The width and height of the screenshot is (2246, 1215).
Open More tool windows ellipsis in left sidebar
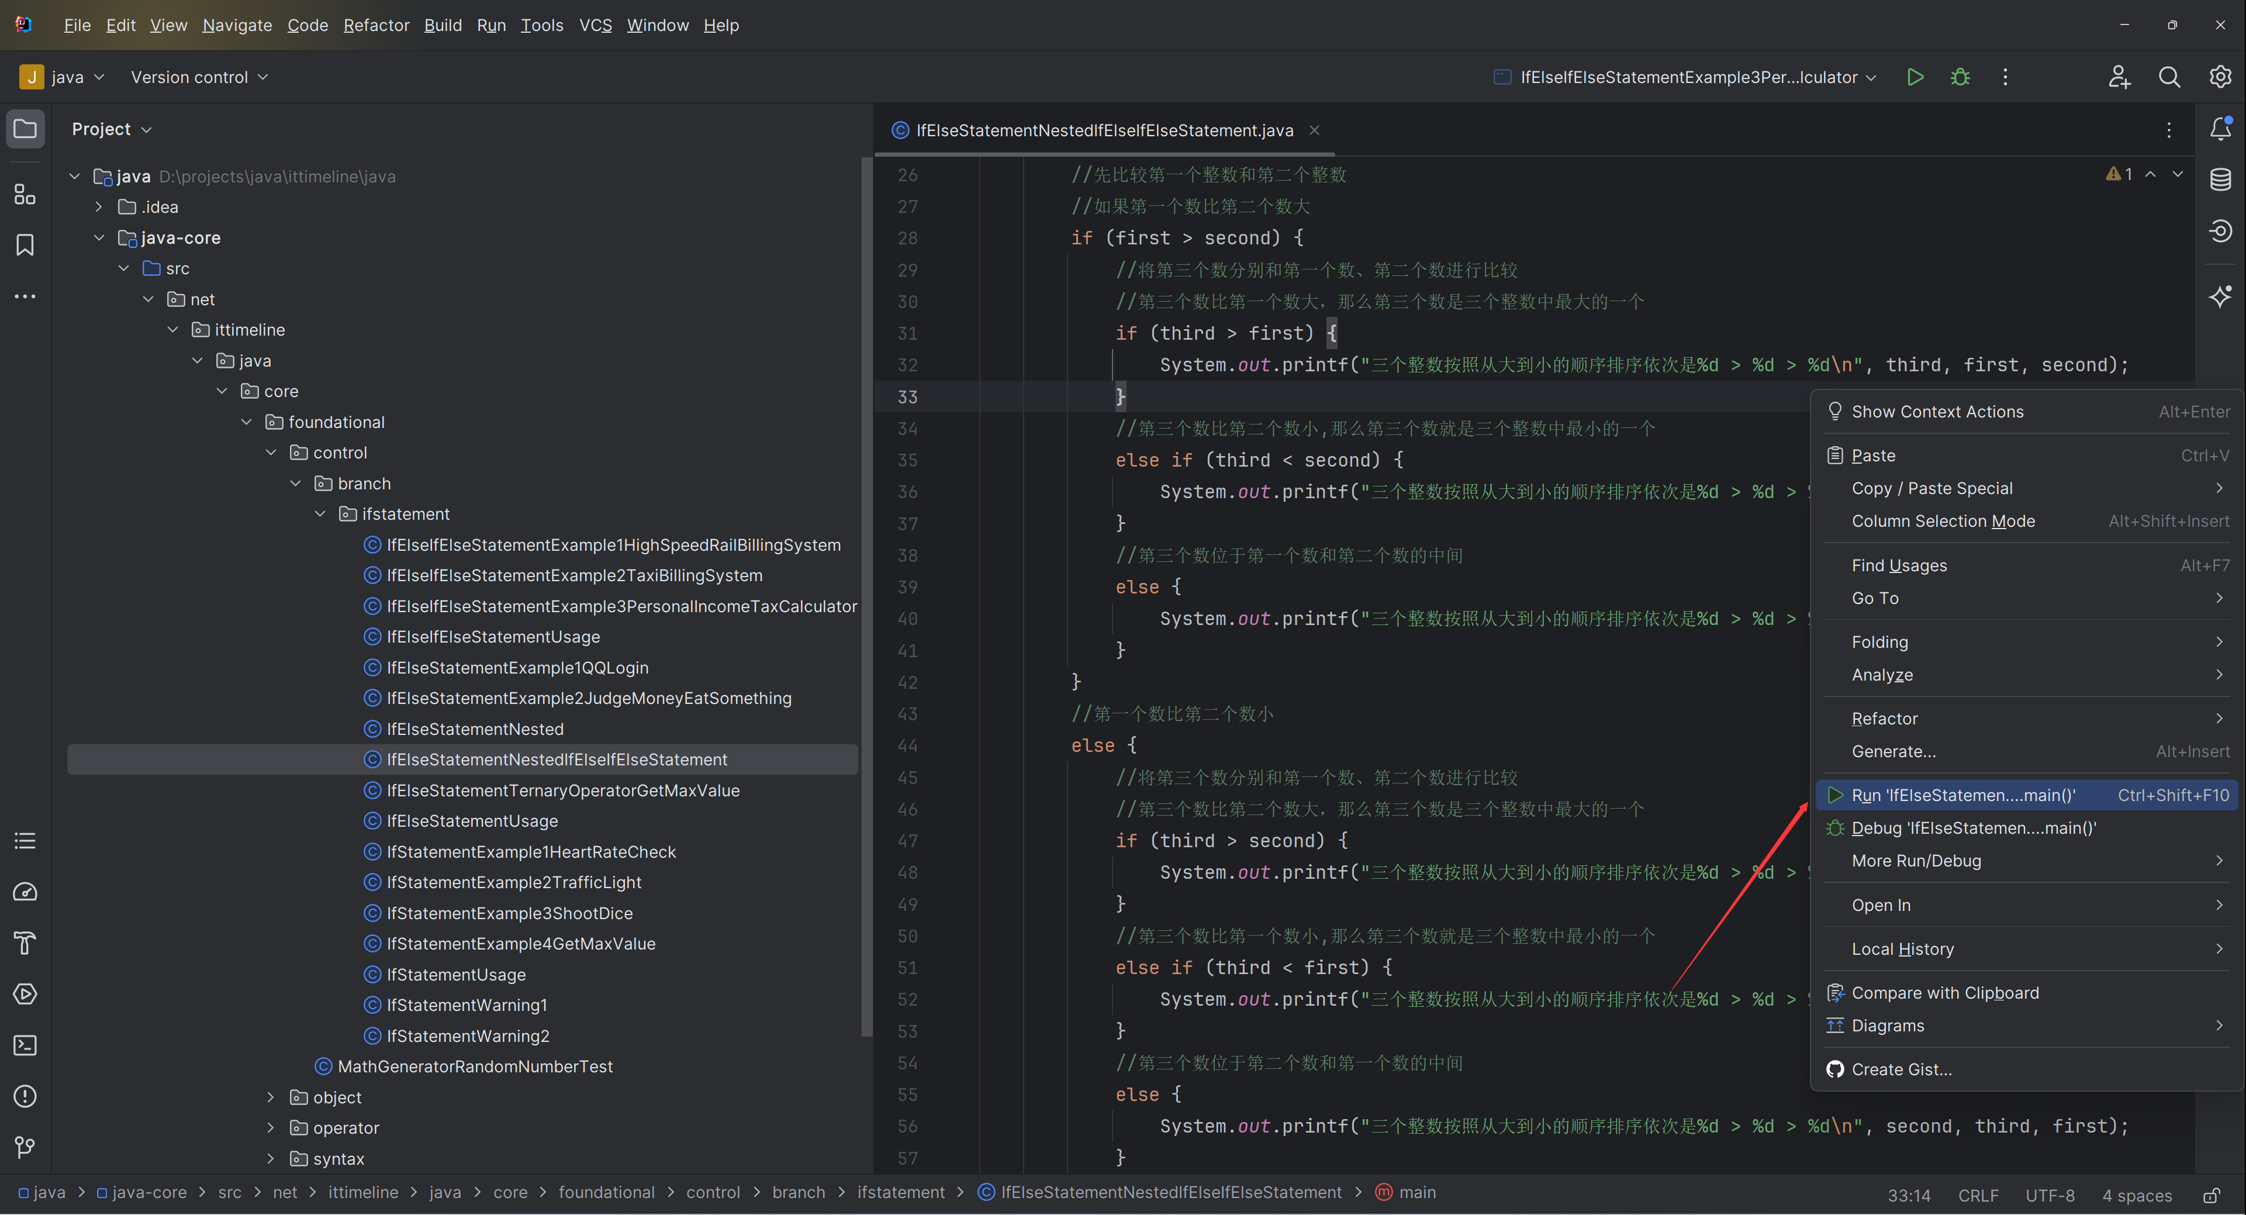pyautogui.click(x=25, y=296)
